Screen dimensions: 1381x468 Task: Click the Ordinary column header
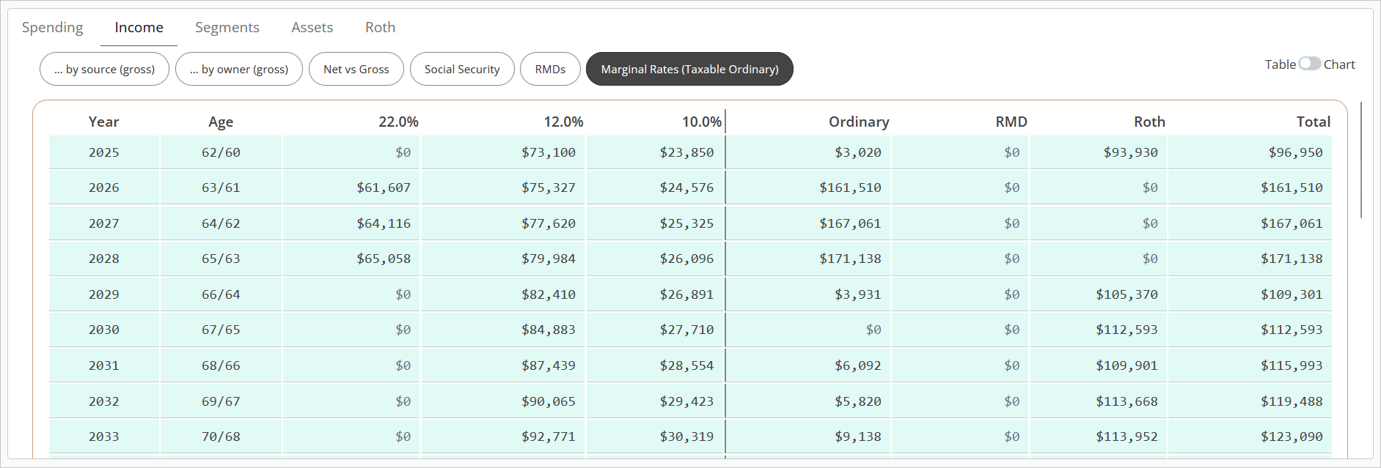(858, 122)
